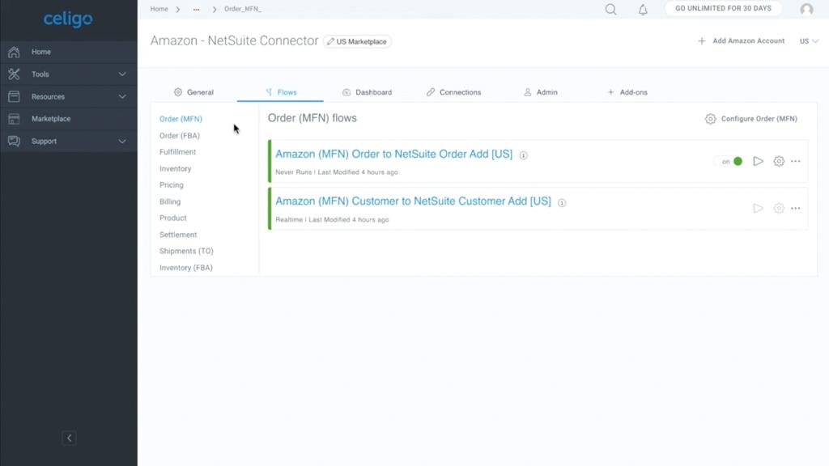Screen dimensions: 829x466
Task: Show info for the Customer Add flow
Action: [x=562, y=203]
